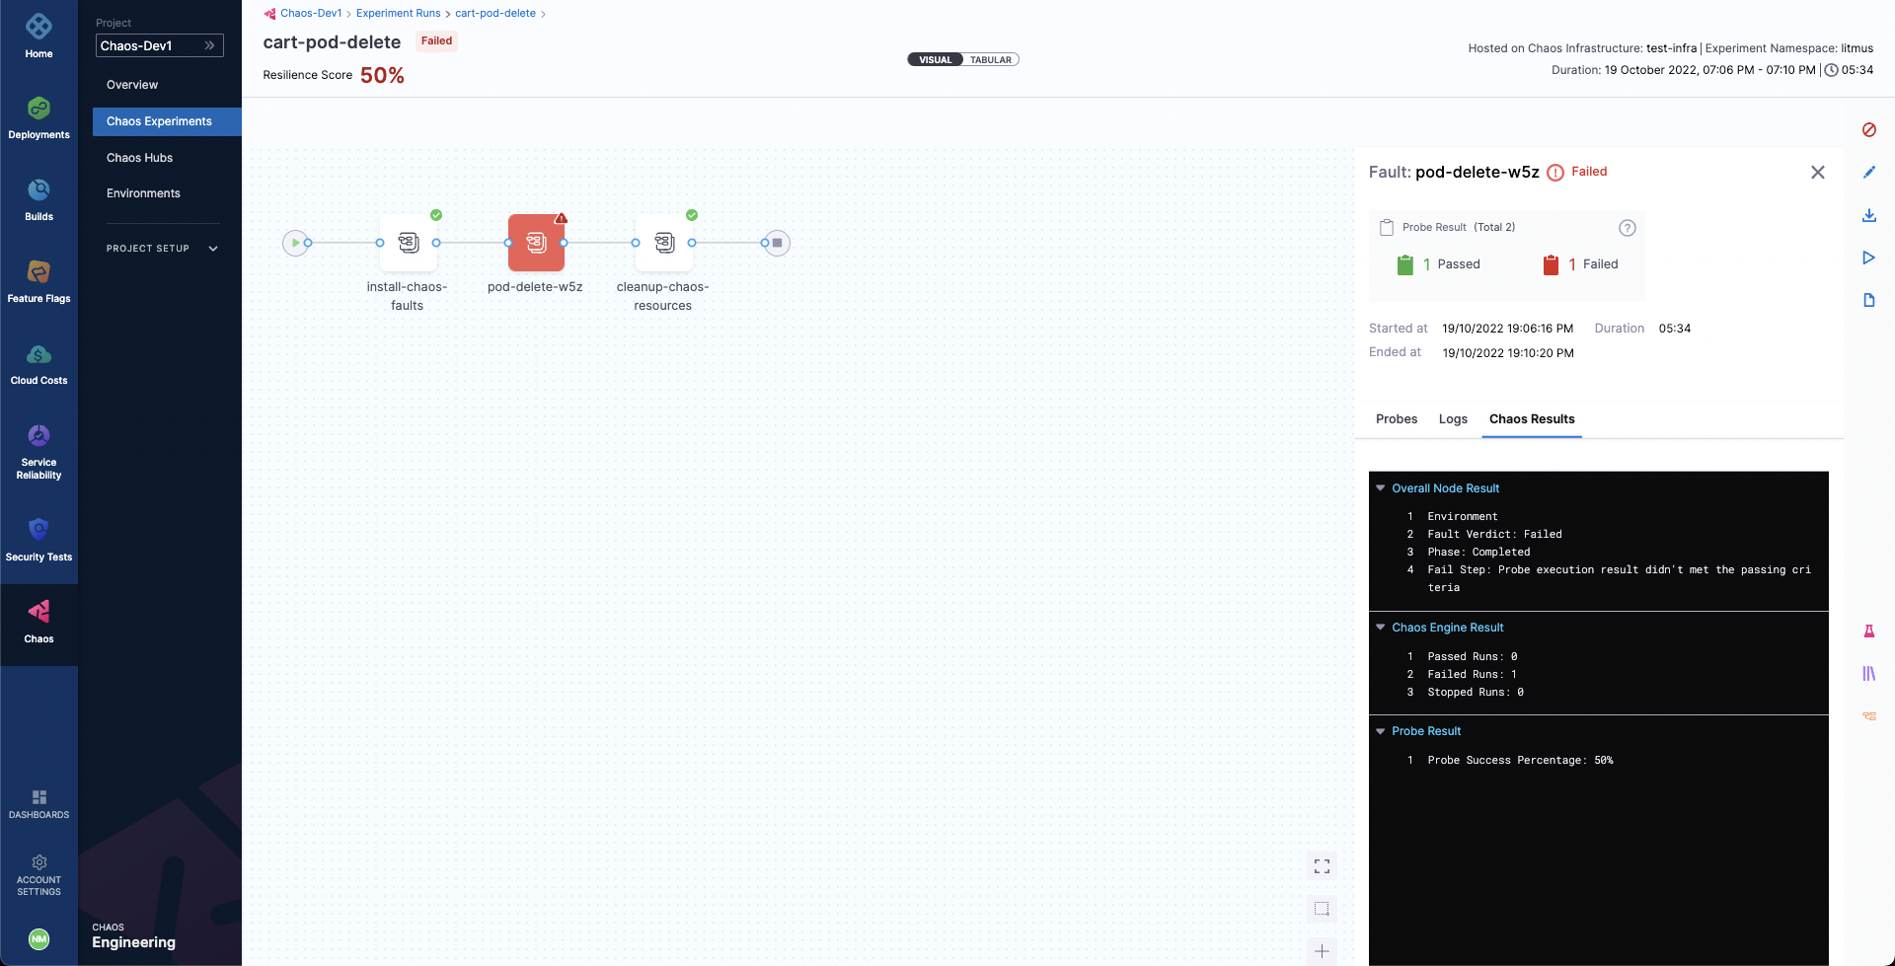1895x966 pixels.
Task: Select the install-chaos-faults step node
Action: click(x=408, y=243)
